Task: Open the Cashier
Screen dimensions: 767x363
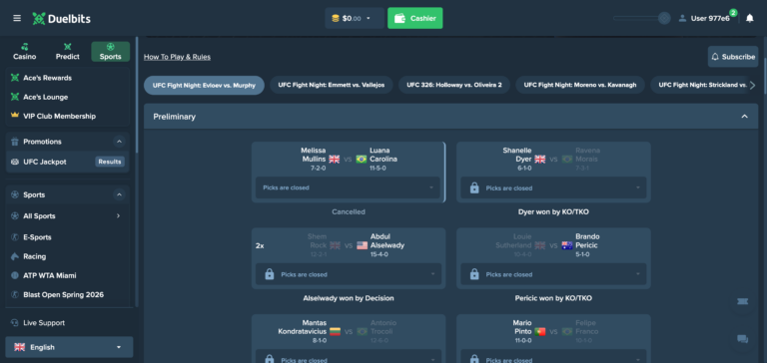Action: [415, 18]
